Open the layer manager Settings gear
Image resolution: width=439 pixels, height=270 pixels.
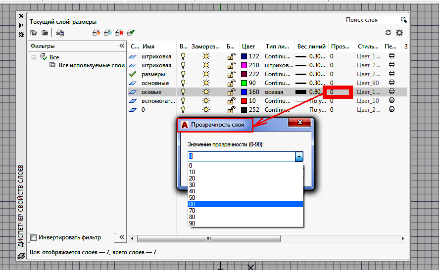coord(399,33)
